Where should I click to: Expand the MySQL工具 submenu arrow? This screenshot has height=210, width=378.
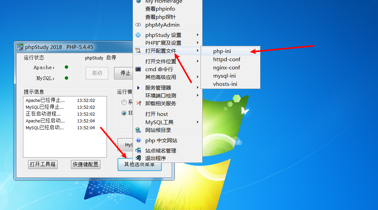198,122
